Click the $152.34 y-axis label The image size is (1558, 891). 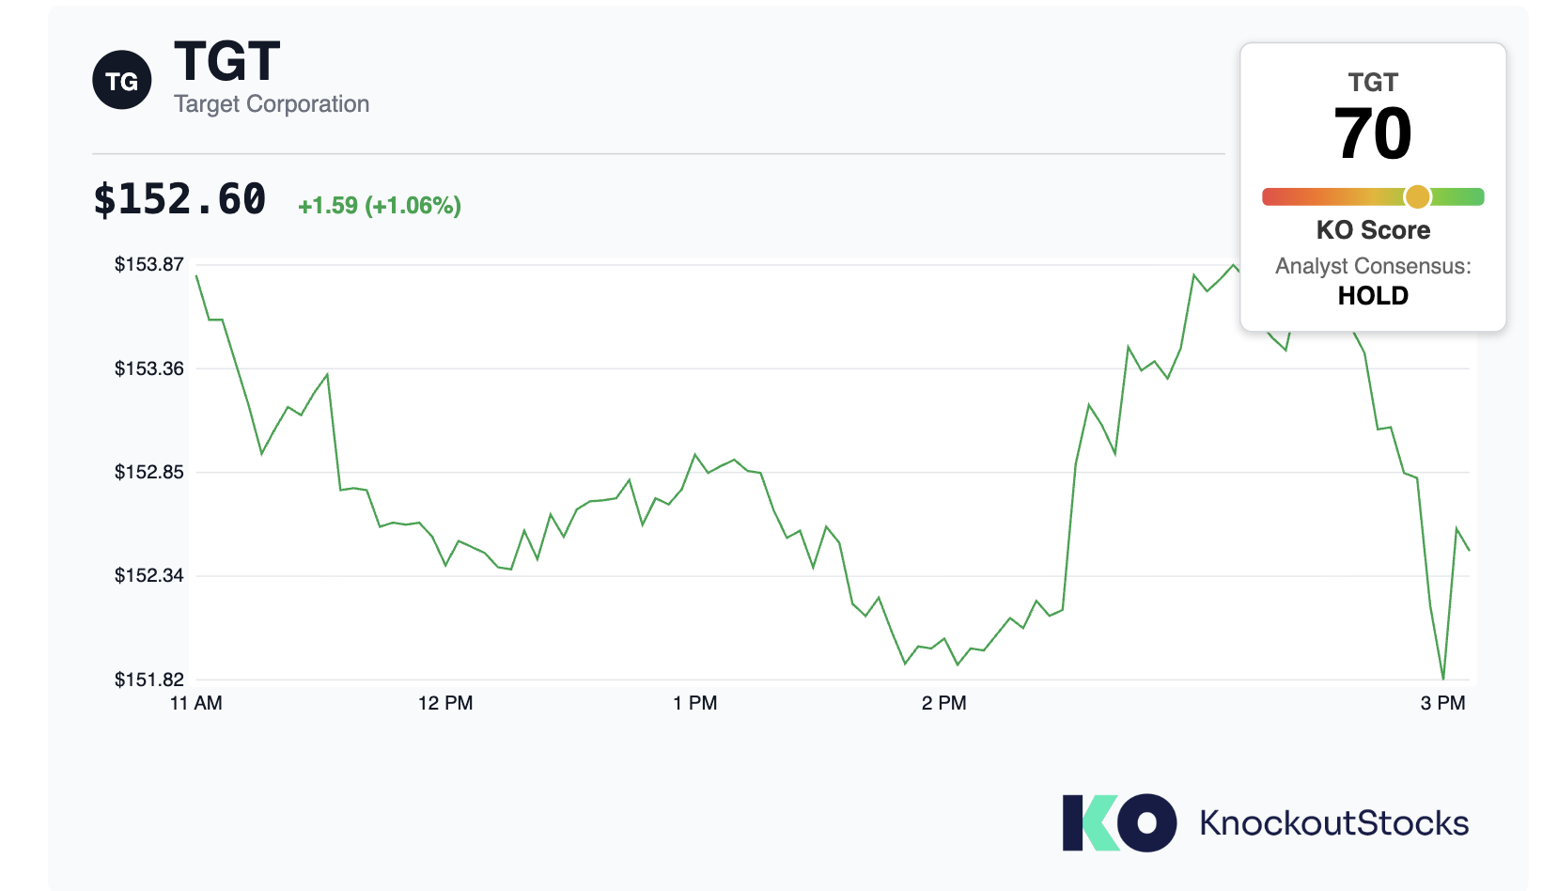pos(149,575)
